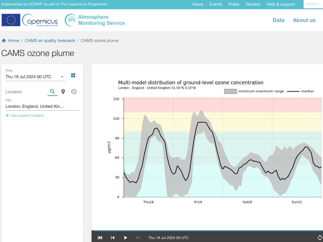The image size is (323, 242).
Task: Click Use current location link
Action: click(x=27, y=116)
